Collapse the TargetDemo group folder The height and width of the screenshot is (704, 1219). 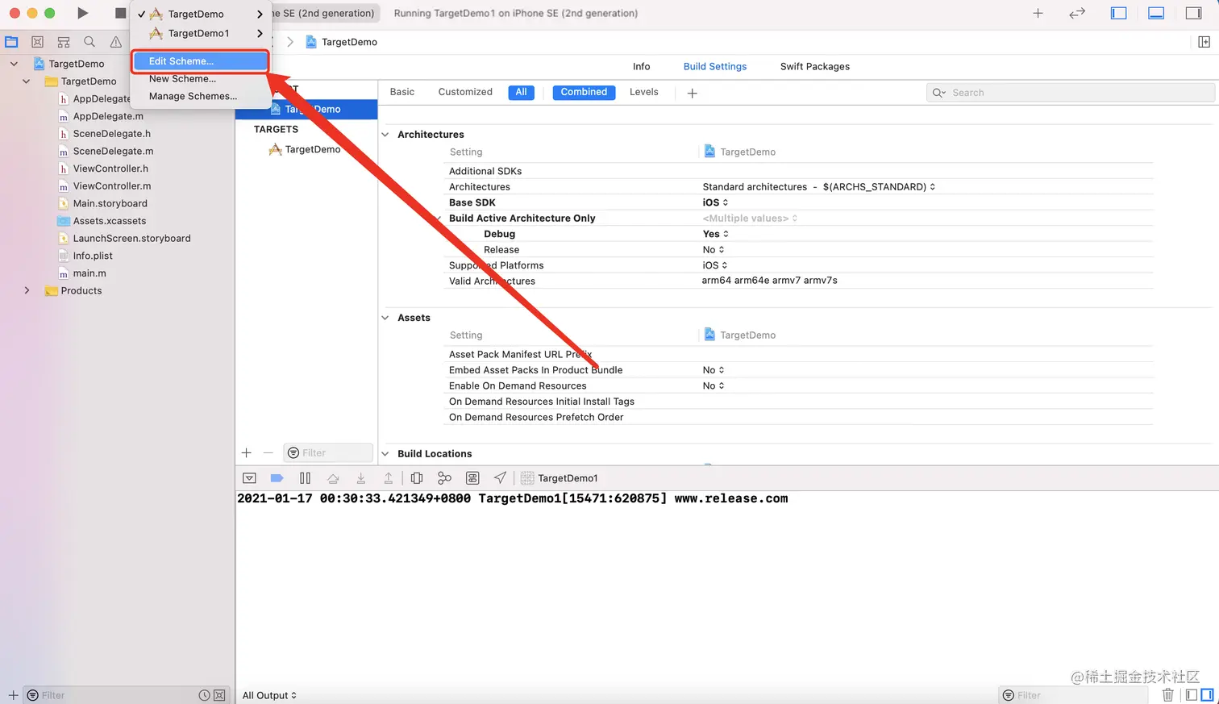(x=27, y=81)
